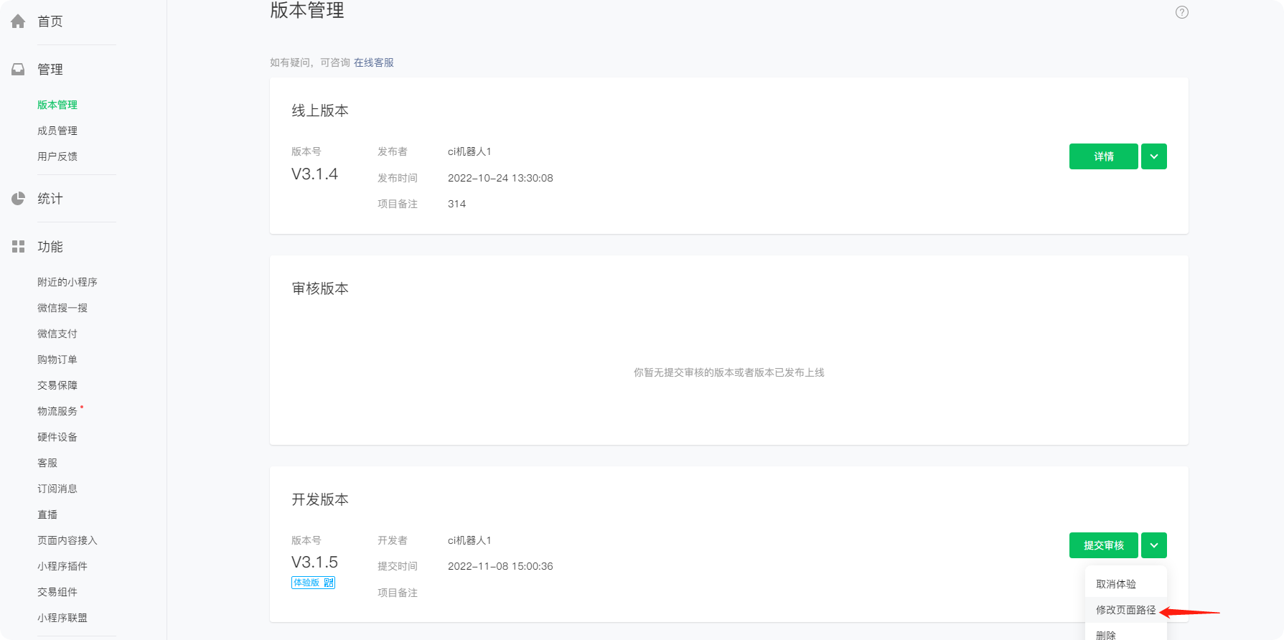Go to 成员管理 in sidebar

[57, 131]
